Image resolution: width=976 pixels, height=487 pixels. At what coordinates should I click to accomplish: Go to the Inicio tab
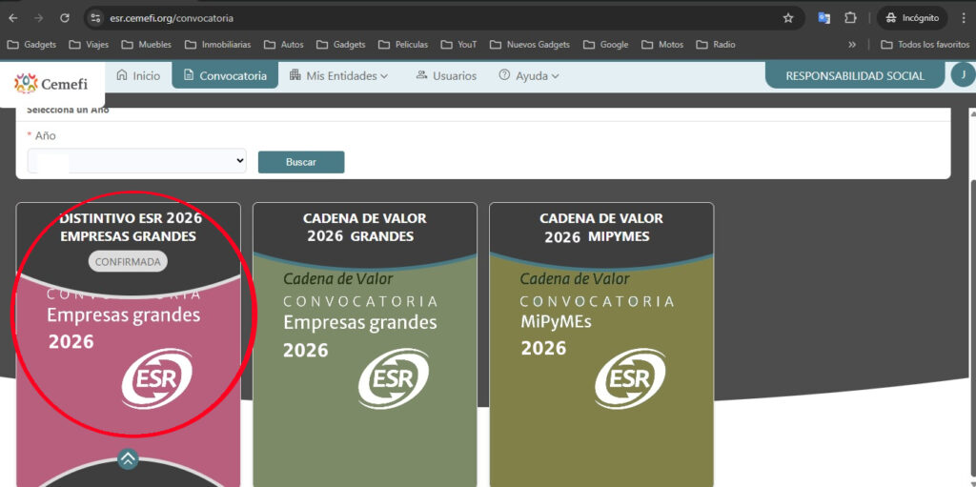pos(137,75)
